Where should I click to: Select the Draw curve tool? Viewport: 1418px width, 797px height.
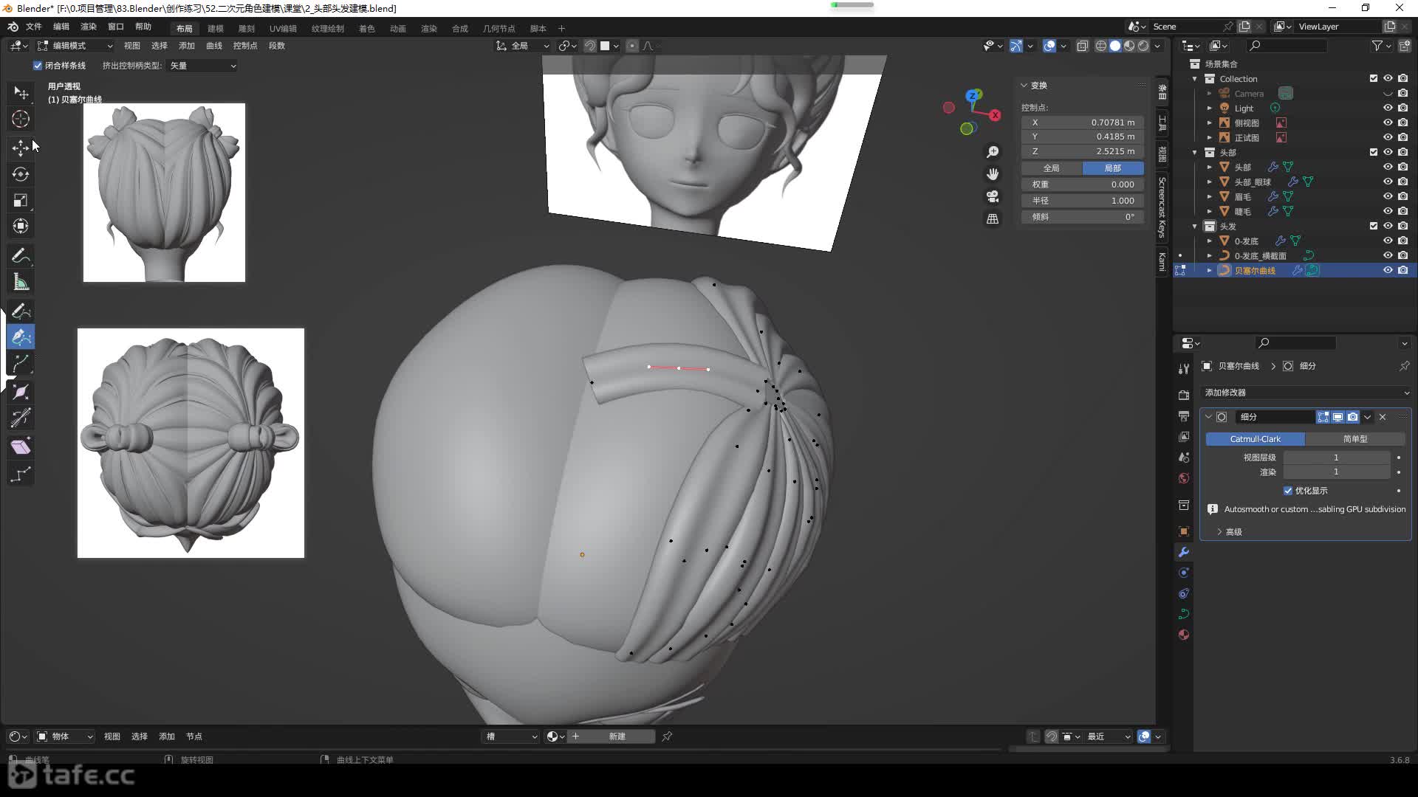click(21, 311)
